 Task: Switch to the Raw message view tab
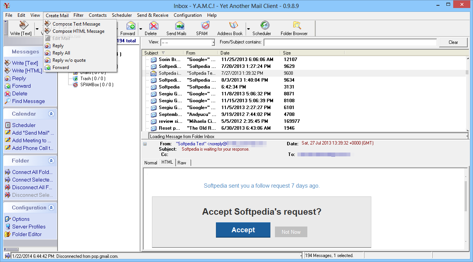[x=182, y=163]
